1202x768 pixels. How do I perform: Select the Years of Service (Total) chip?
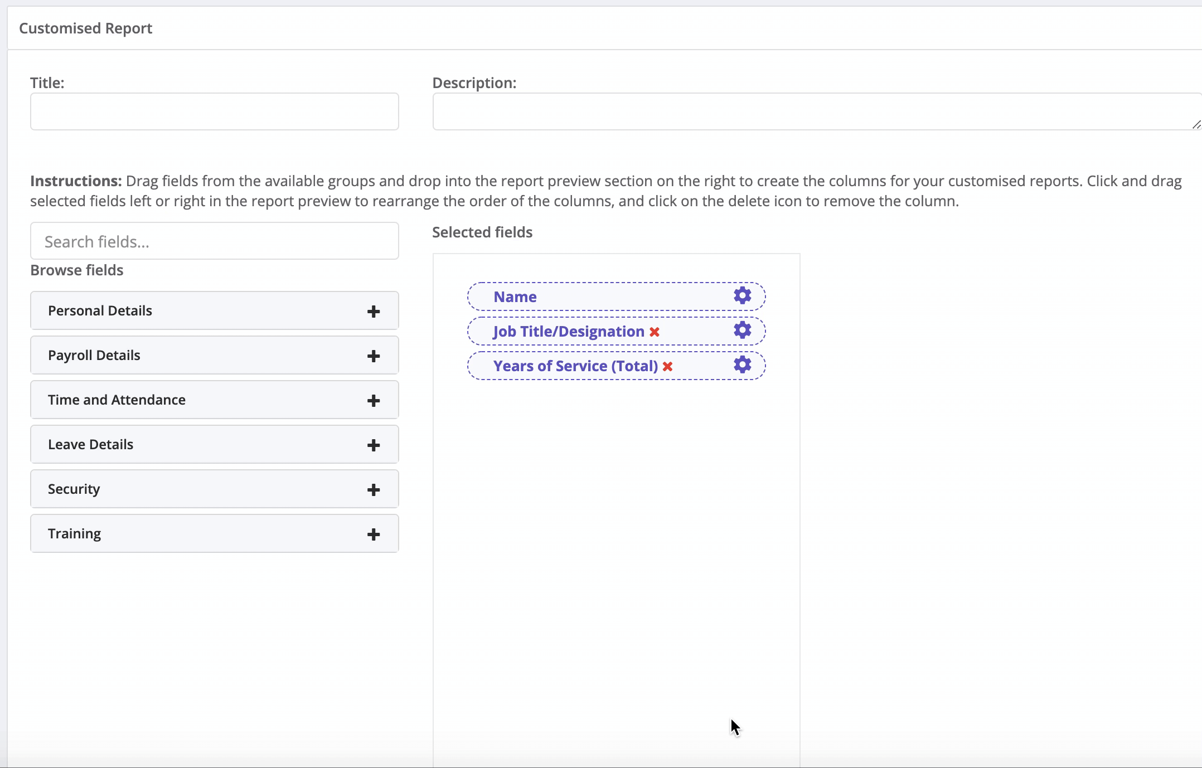click(x=616, y=366)
